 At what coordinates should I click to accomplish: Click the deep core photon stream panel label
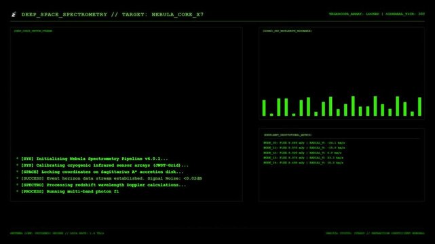[33, 31]
